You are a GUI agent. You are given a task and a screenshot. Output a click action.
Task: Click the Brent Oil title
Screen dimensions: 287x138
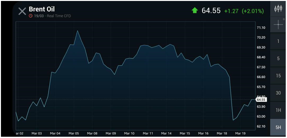(x=42, y=9)
